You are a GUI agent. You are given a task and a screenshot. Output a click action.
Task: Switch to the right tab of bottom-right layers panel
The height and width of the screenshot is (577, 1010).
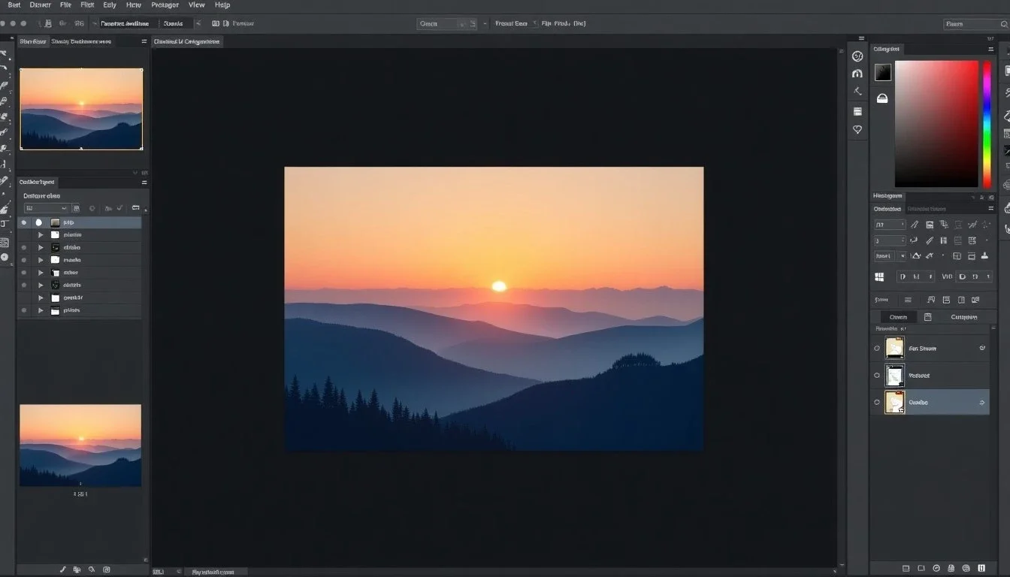(964, 317)
